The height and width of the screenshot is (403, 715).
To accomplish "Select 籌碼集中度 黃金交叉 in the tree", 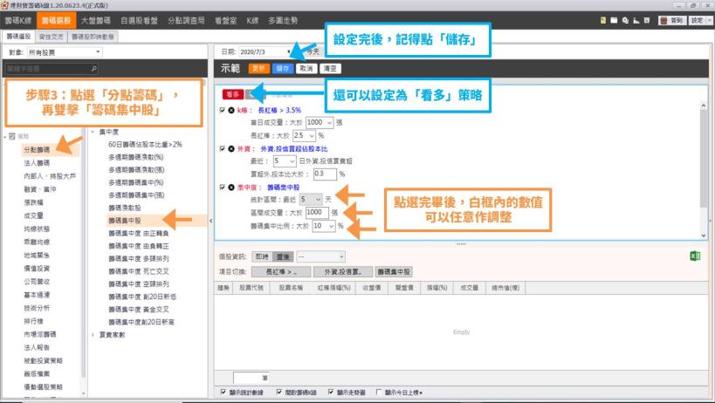I will (x=139, y=309).
